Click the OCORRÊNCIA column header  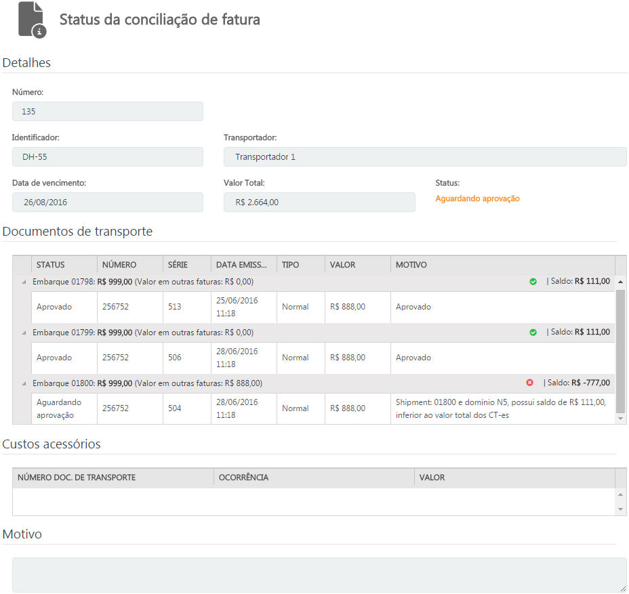point(314,478)
